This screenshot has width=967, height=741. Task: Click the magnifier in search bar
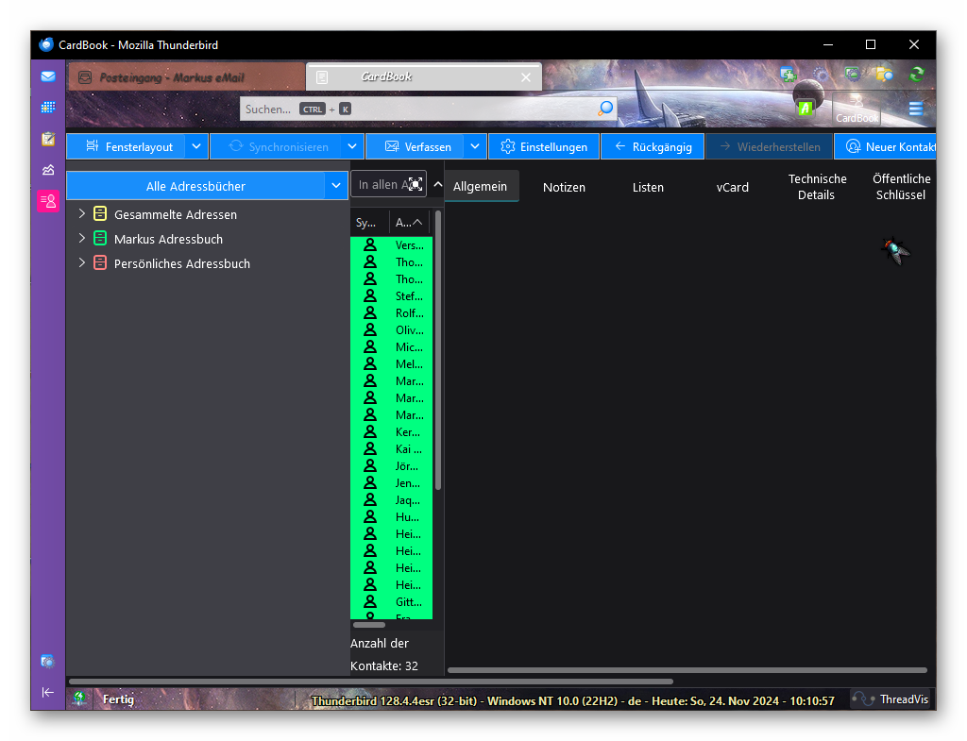[x=605, y=109]
